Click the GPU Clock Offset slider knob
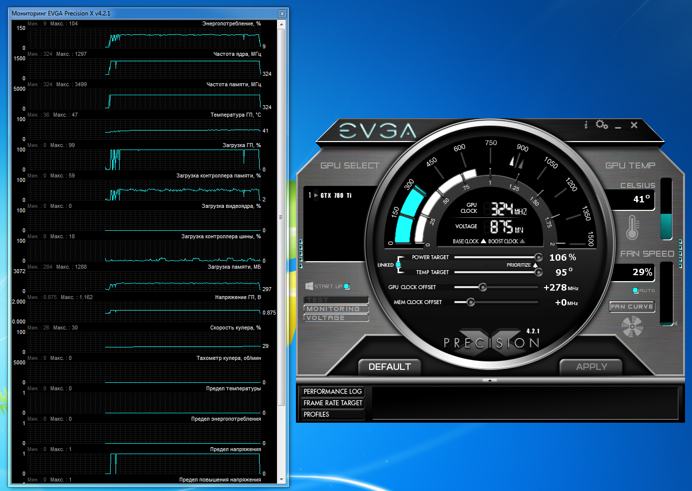Viewport: 692px width, 491px height. [x=482, y=287]
